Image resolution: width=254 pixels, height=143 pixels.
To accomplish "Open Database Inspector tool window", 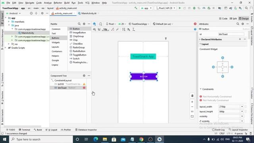I will (86, 130).
